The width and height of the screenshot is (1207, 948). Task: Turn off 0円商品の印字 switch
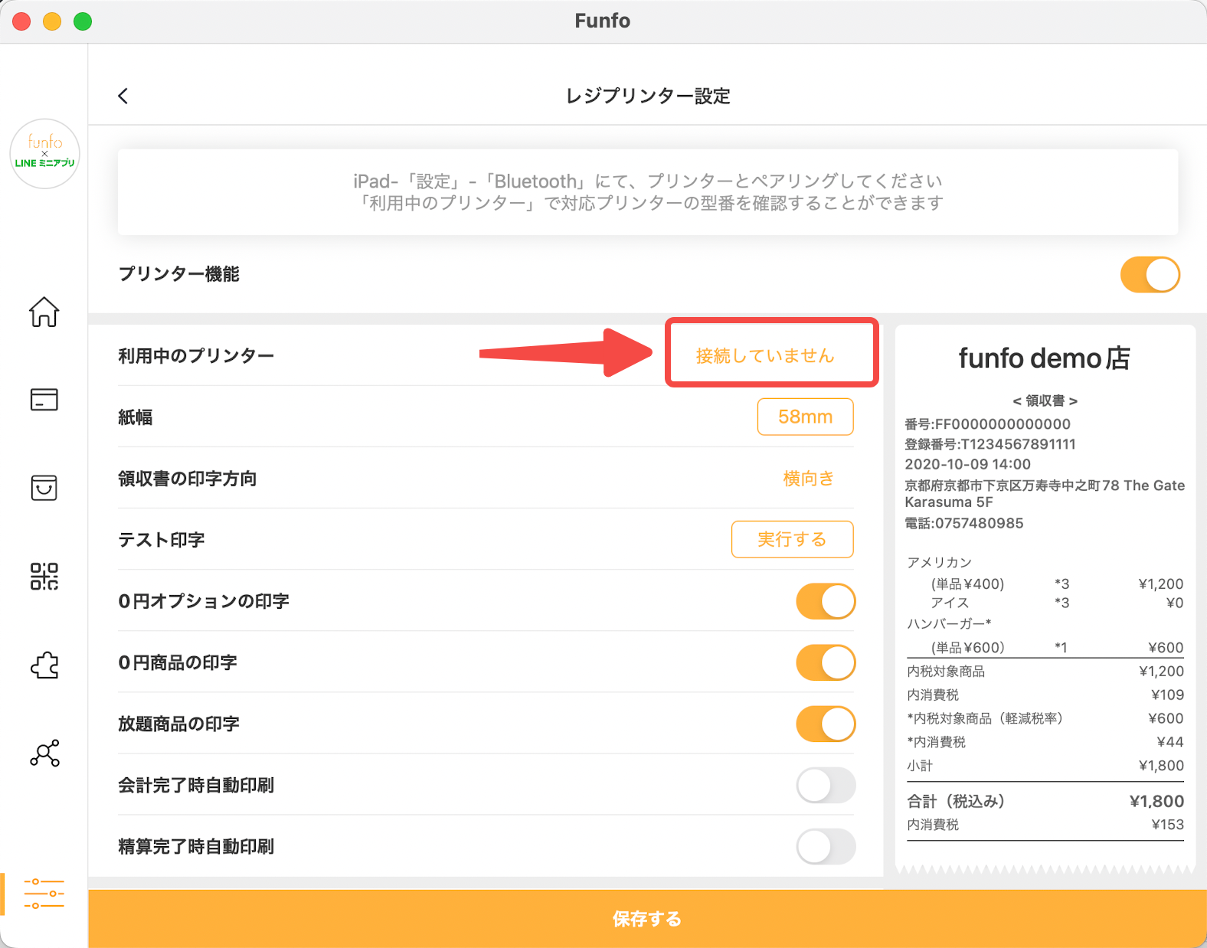tap(825, 662)
